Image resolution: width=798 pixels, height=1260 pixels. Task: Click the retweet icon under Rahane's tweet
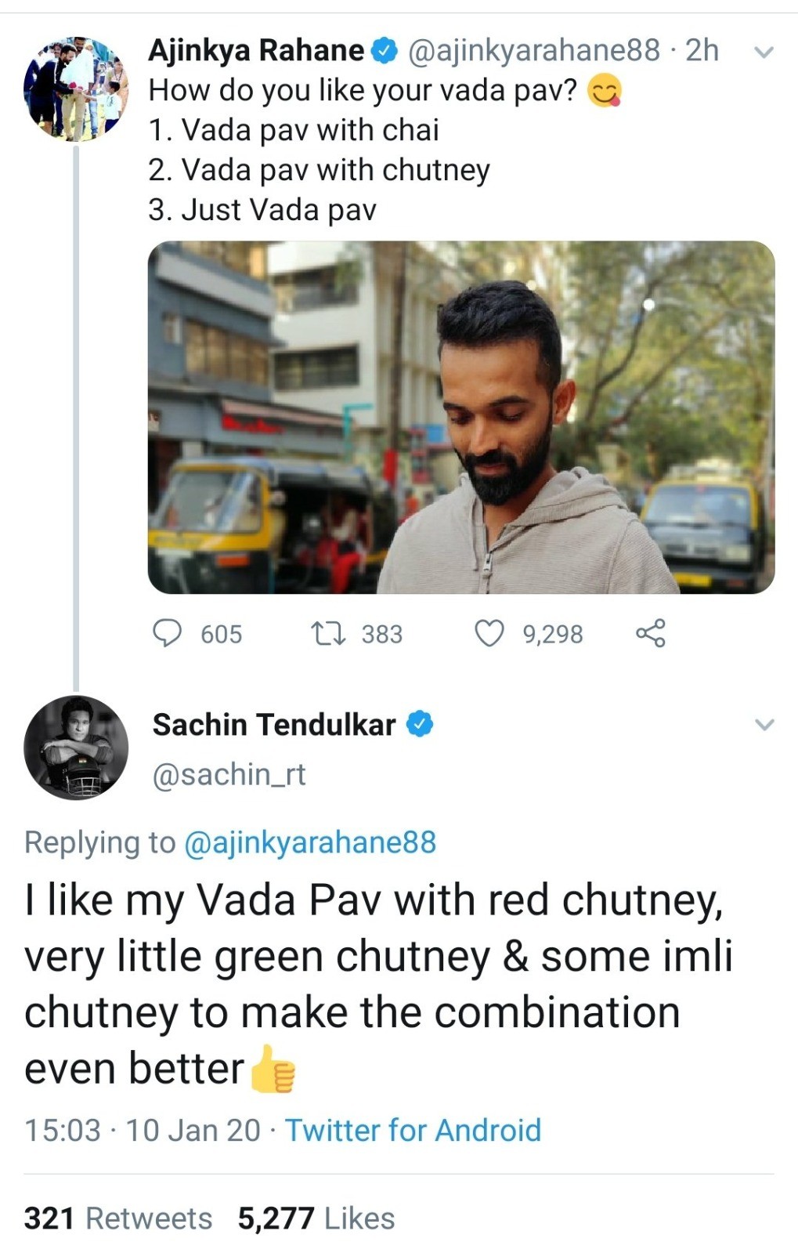pyautogui.click(x=328, y=633)
